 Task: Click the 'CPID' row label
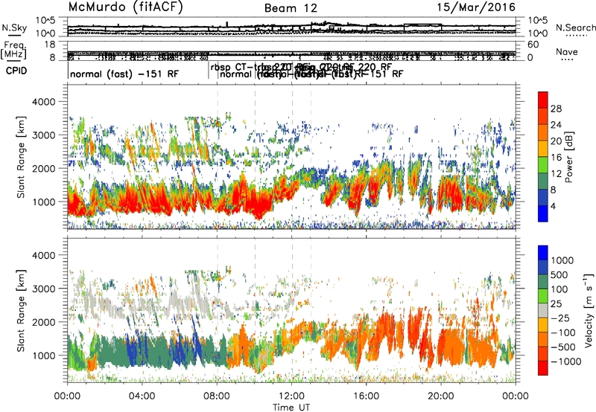pyautogui.click(x=16, y=71)
